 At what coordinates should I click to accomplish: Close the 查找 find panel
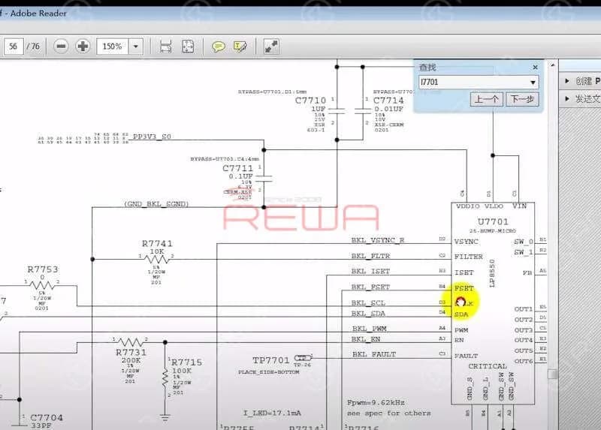(x=535, y=68)
